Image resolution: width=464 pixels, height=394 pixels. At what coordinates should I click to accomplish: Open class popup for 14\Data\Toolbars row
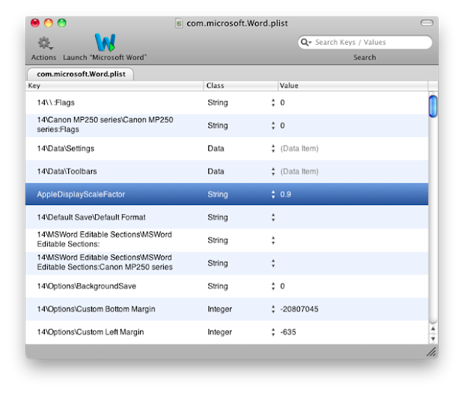click(273, 172)
